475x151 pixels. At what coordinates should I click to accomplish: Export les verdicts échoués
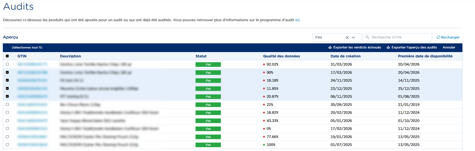[x=355, y=47]
